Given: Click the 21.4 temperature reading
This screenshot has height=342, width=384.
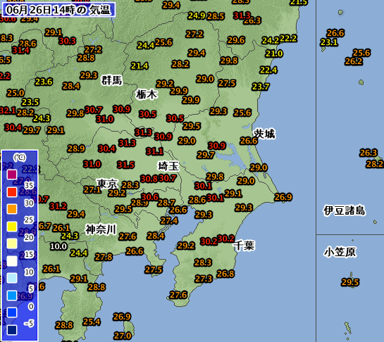Looking at the screenshot, I should 140,66.
